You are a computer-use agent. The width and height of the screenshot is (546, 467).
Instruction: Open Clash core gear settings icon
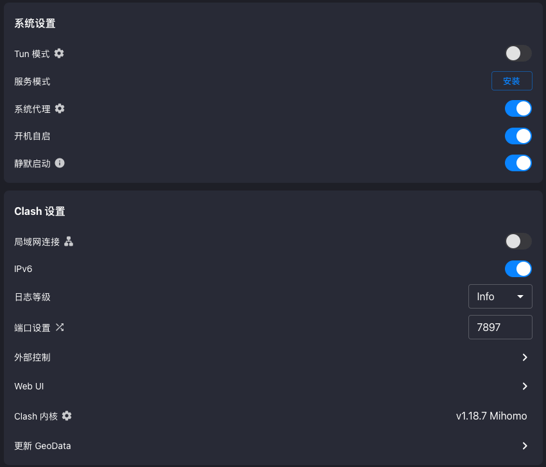pos(67,416)
